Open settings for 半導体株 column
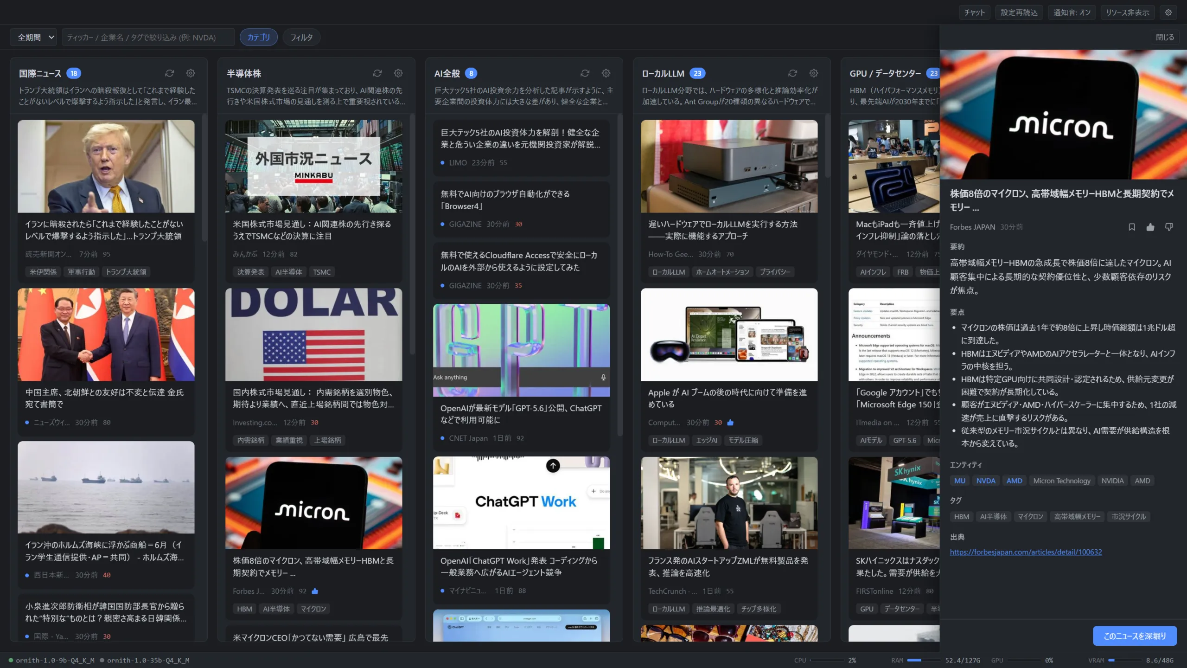 (398, 73)
